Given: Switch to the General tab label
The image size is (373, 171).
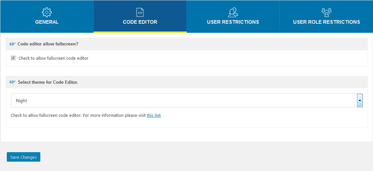Looking at the screenshot, I should (47, 22).
